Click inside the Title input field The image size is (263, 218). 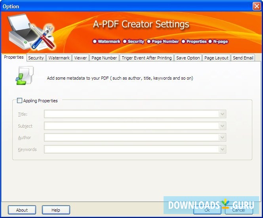click(131, 114)
